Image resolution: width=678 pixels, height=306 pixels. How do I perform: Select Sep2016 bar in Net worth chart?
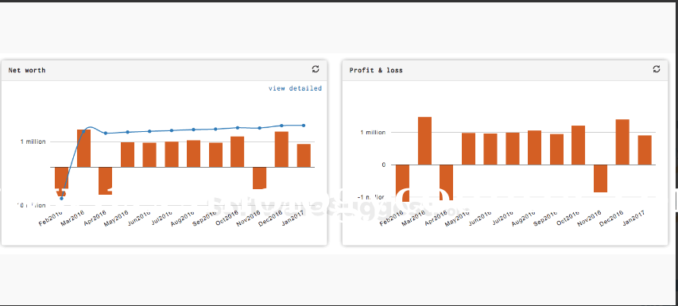pos(215,155)
